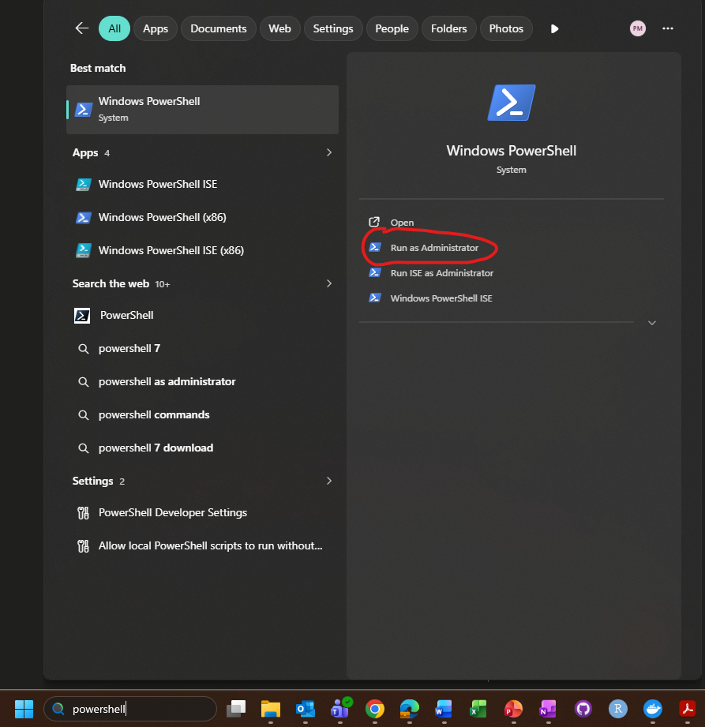Open Allow local PowerShell scripts setting
The height and width of the screenshot is (727, 705).
(202, 545)
